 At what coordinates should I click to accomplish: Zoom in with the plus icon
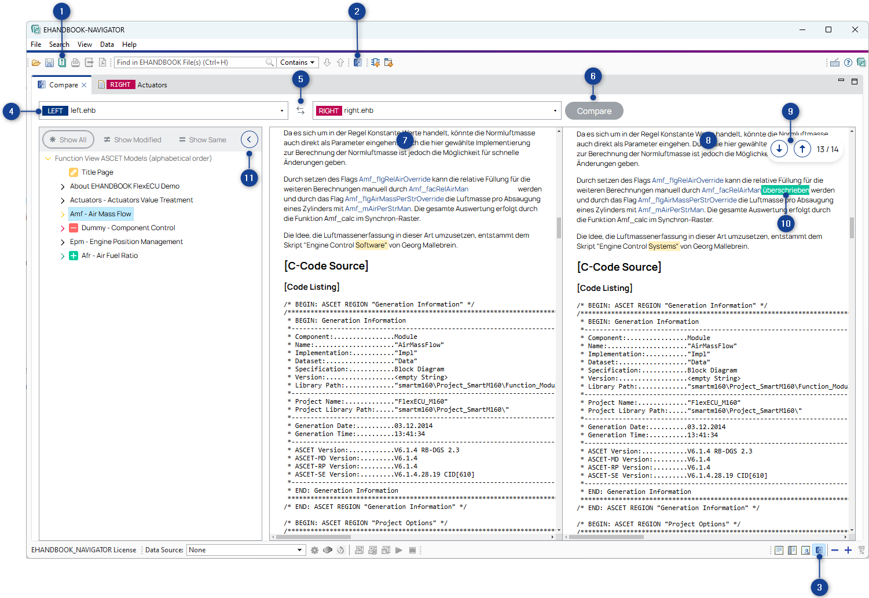click(x=848, y=550)
